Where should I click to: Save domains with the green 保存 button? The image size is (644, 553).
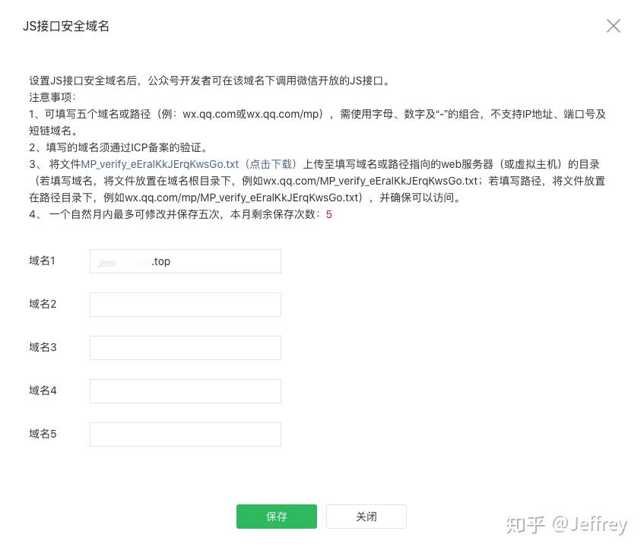(x=277, y=517)
